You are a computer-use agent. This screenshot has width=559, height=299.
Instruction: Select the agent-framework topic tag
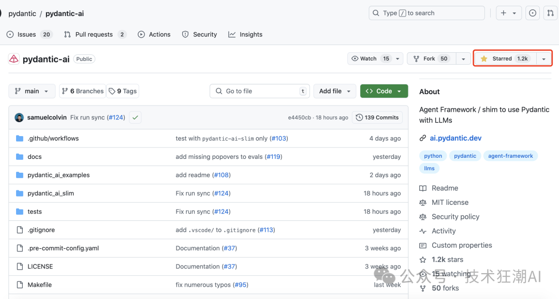[x=510, y=156]
